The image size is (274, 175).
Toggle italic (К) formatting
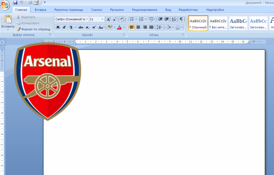64,27
